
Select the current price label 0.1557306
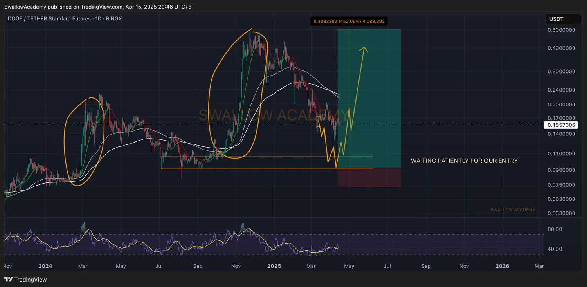[x=561, y=125]
